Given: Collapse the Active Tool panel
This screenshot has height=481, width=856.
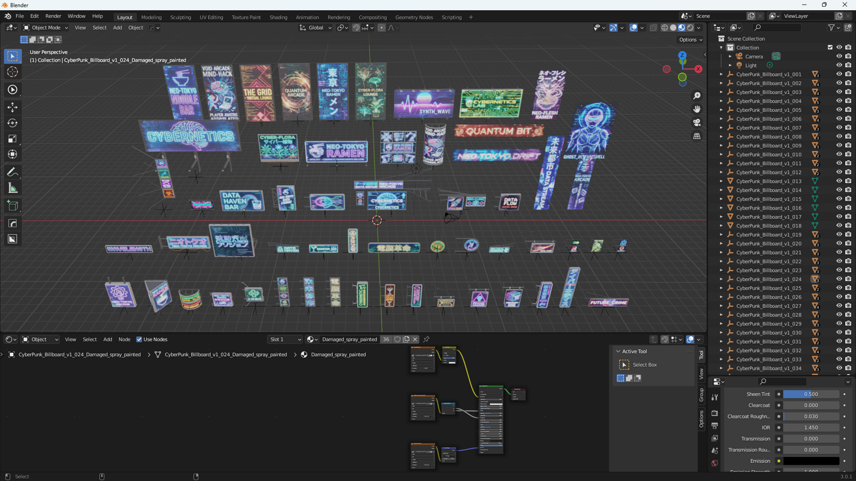Looking at the screenshot, I should pos(618,351).
